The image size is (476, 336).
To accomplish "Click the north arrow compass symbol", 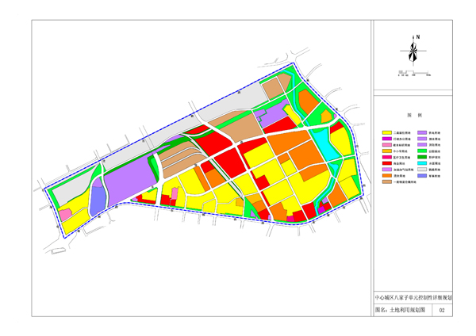I will (413, 52).
